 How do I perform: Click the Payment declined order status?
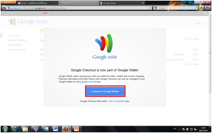[x=175, y=60]
